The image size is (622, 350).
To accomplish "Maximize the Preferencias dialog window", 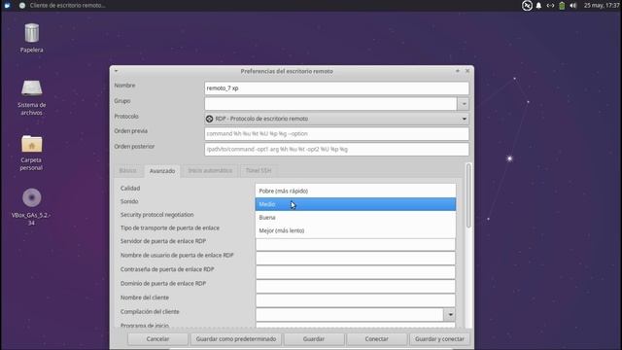I will point(458,71).
